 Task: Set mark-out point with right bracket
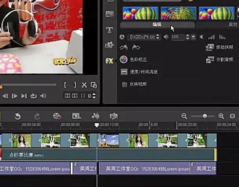point(75,85)
